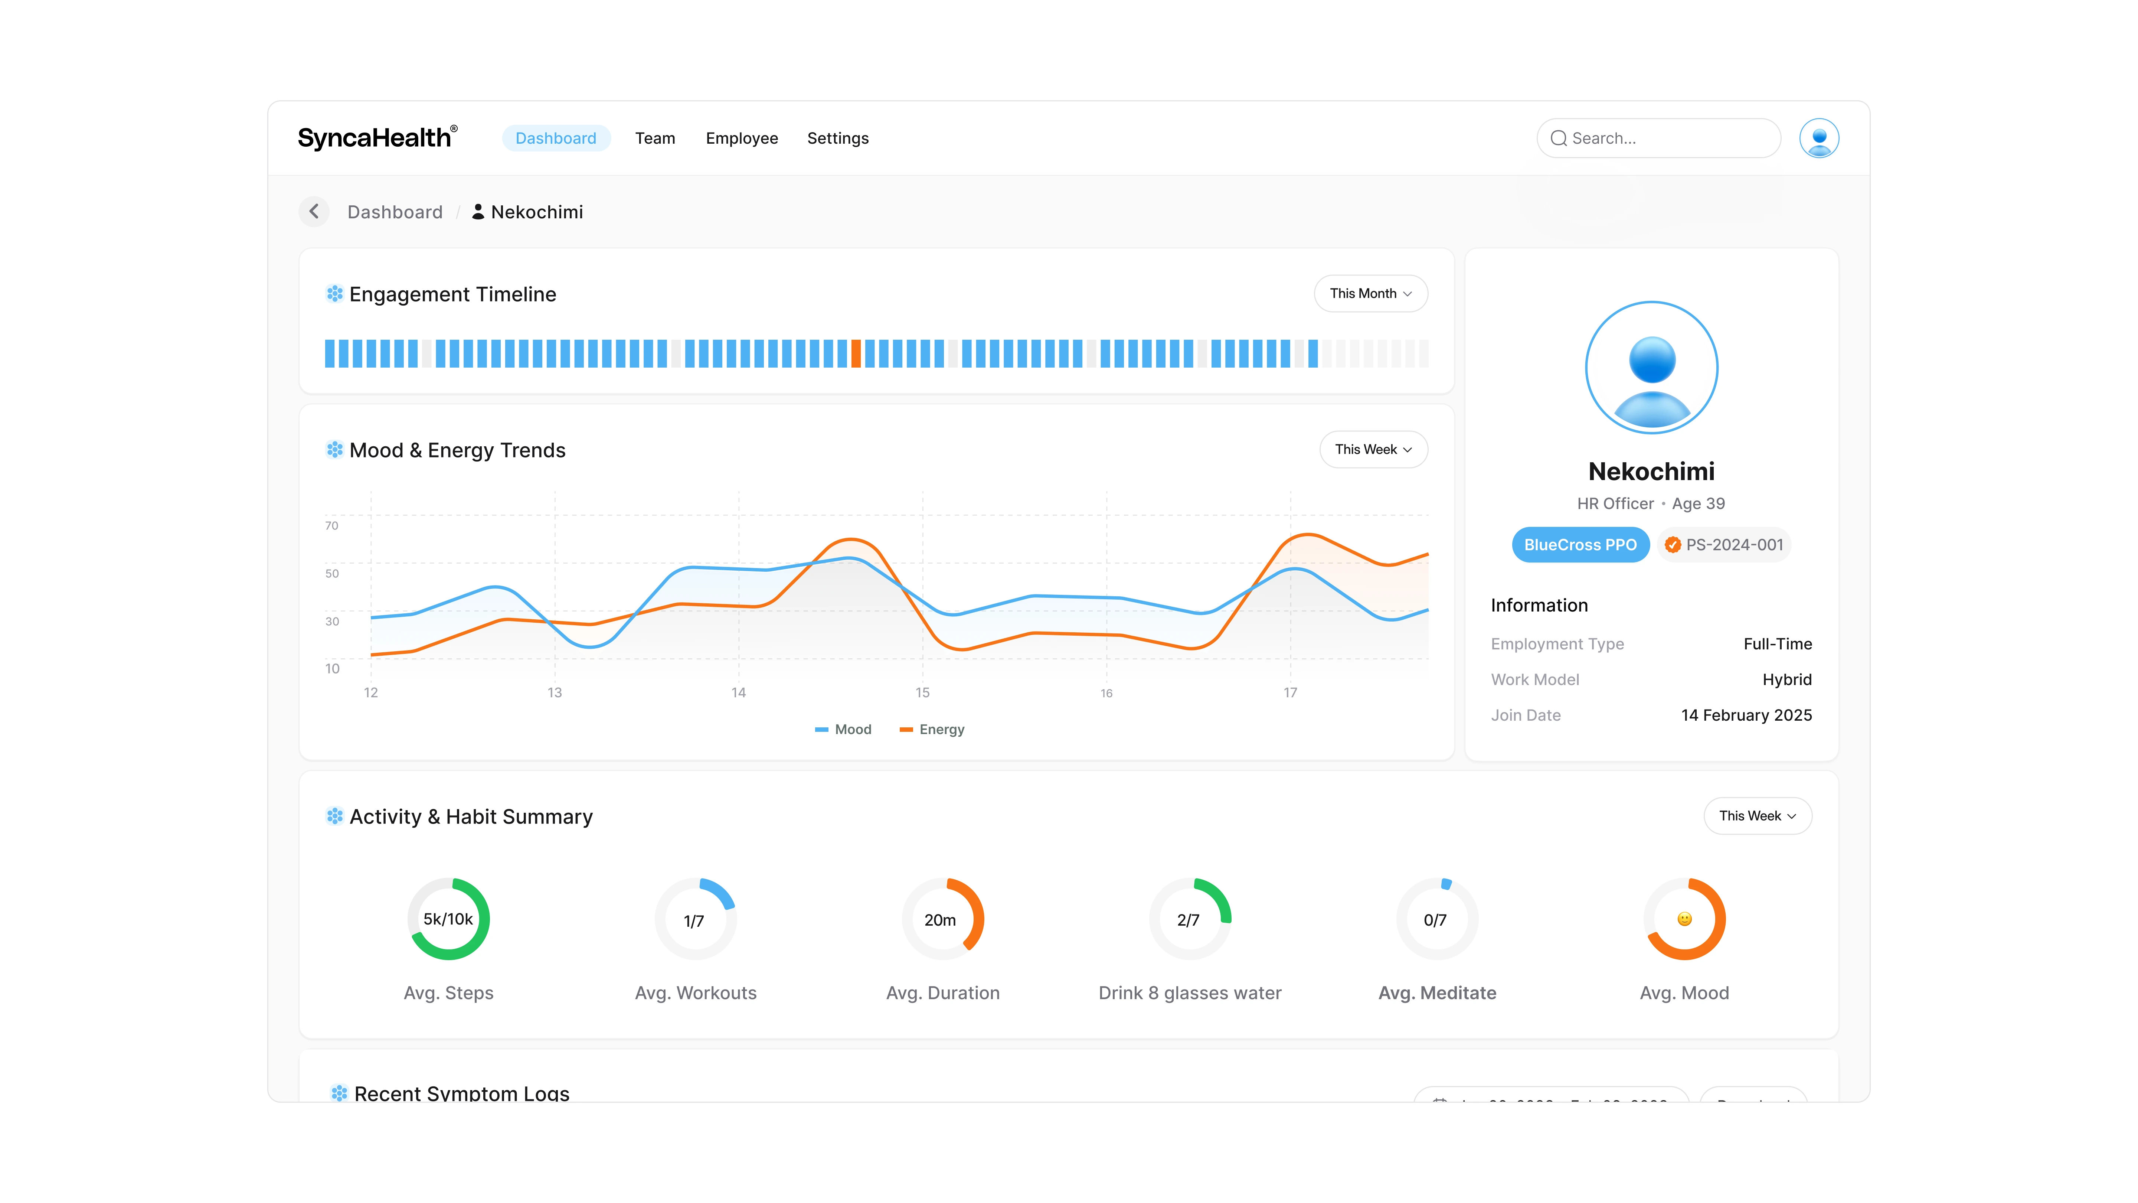Click the Avg. Mood emoji ring
2138x1203 pixels.
pos(1684,919)
